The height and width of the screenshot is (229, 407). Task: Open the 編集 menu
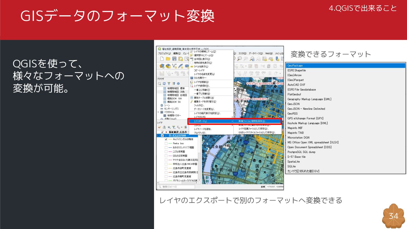pos(177,53)
